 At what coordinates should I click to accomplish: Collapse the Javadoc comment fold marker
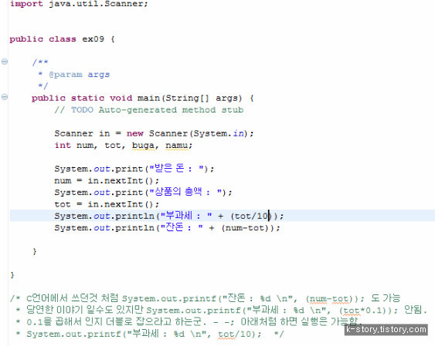[x=5, y=62]
